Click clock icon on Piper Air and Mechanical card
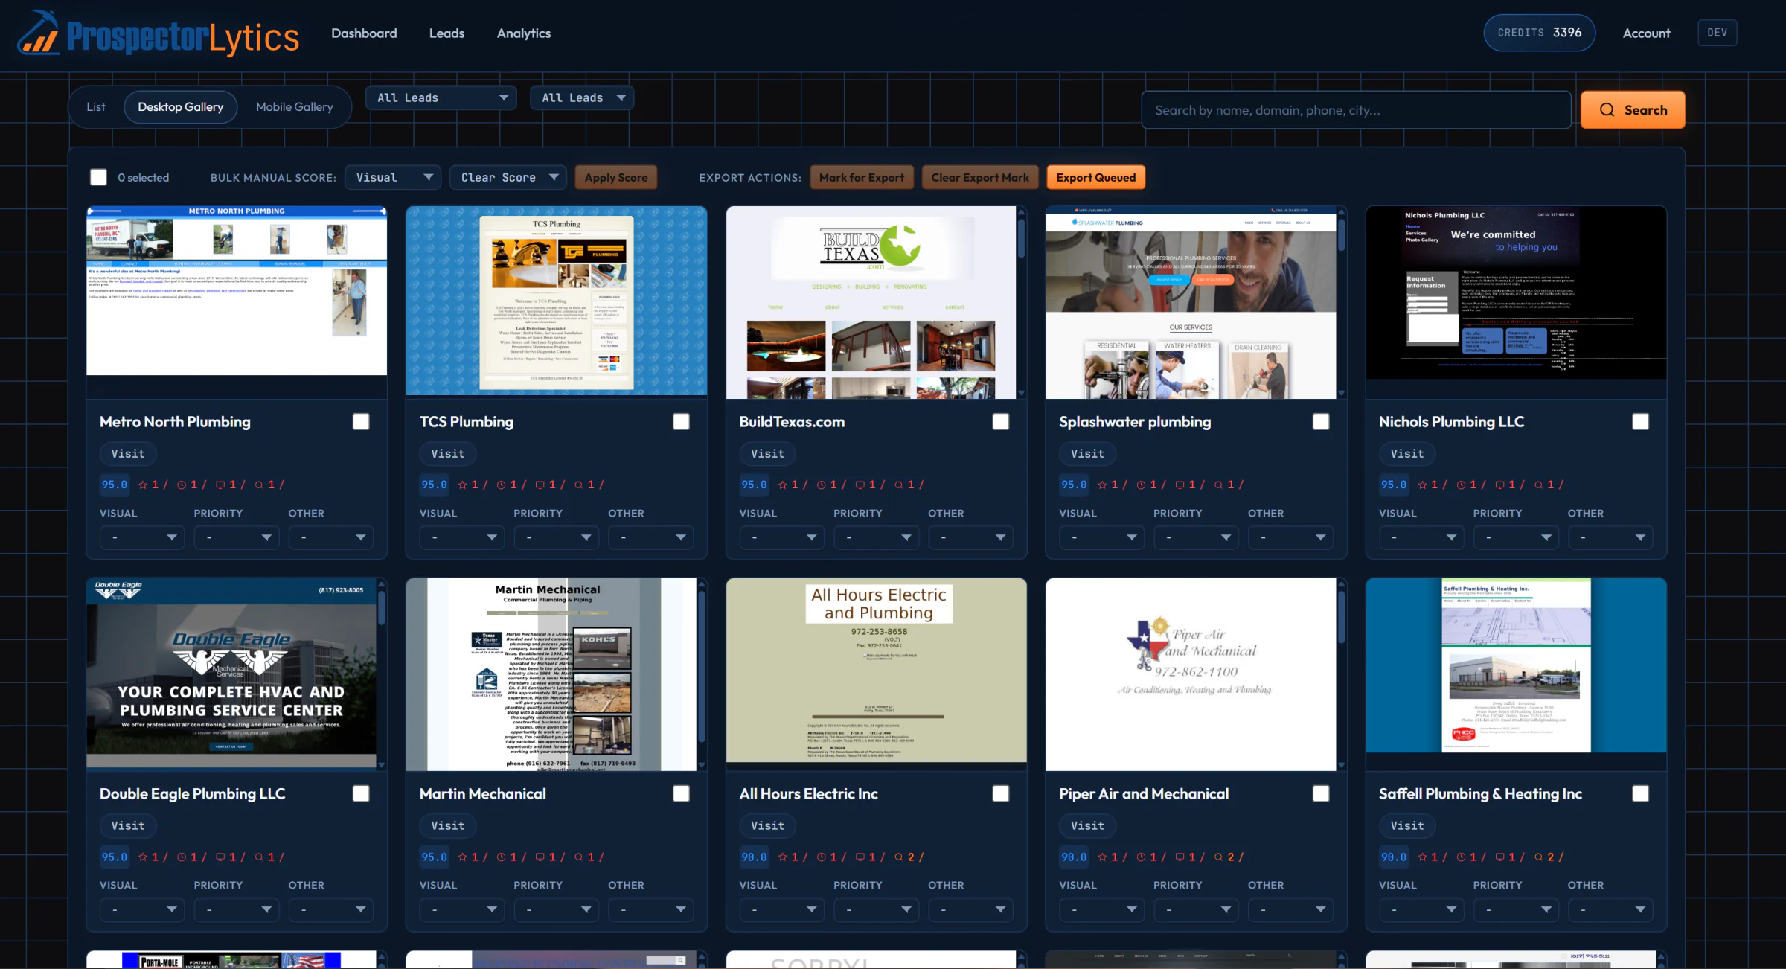 (1142, 857)
